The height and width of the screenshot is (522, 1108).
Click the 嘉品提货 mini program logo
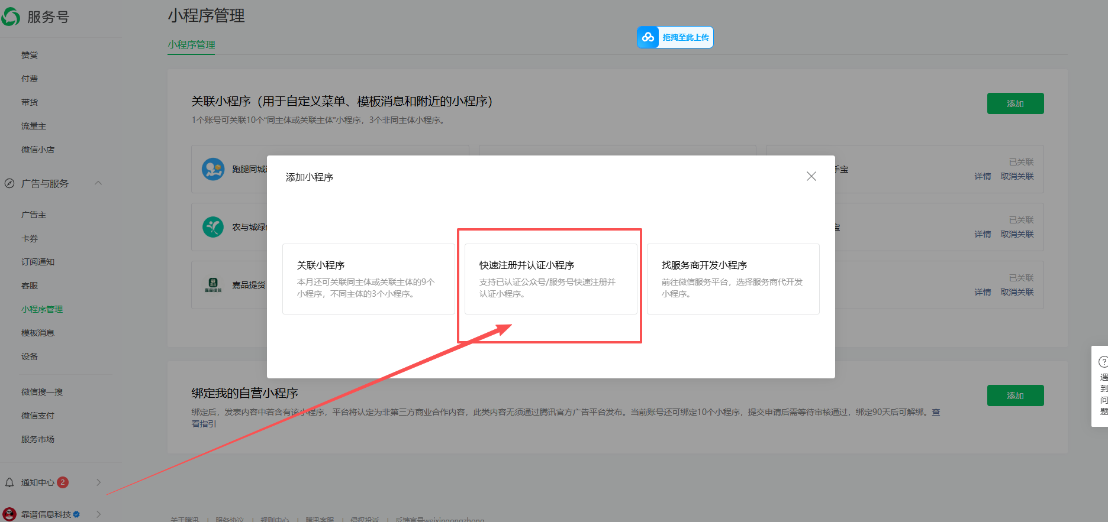(x=213, y=285)
